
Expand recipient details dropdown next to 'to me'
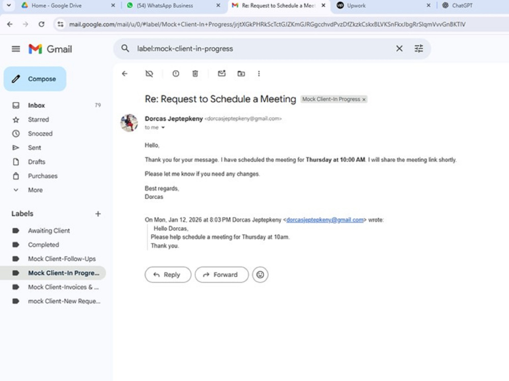pyautogui.click(x=163, y=128)
